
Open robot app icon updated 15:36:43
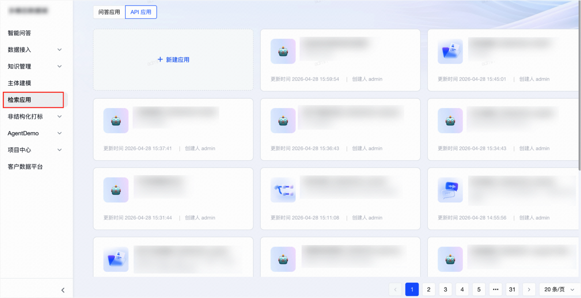click(283, 121)
